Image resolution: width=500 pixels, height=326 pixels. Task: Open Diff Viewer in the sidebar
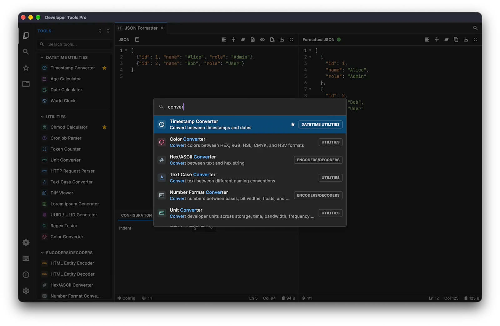[x=74, y=193]
